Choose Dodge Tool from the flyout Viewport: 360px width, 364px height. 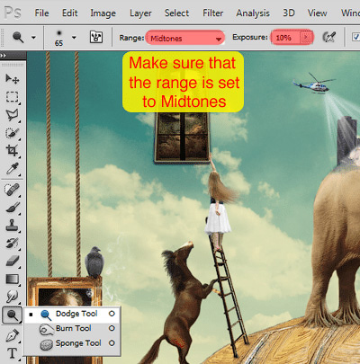tap(72, 314)
